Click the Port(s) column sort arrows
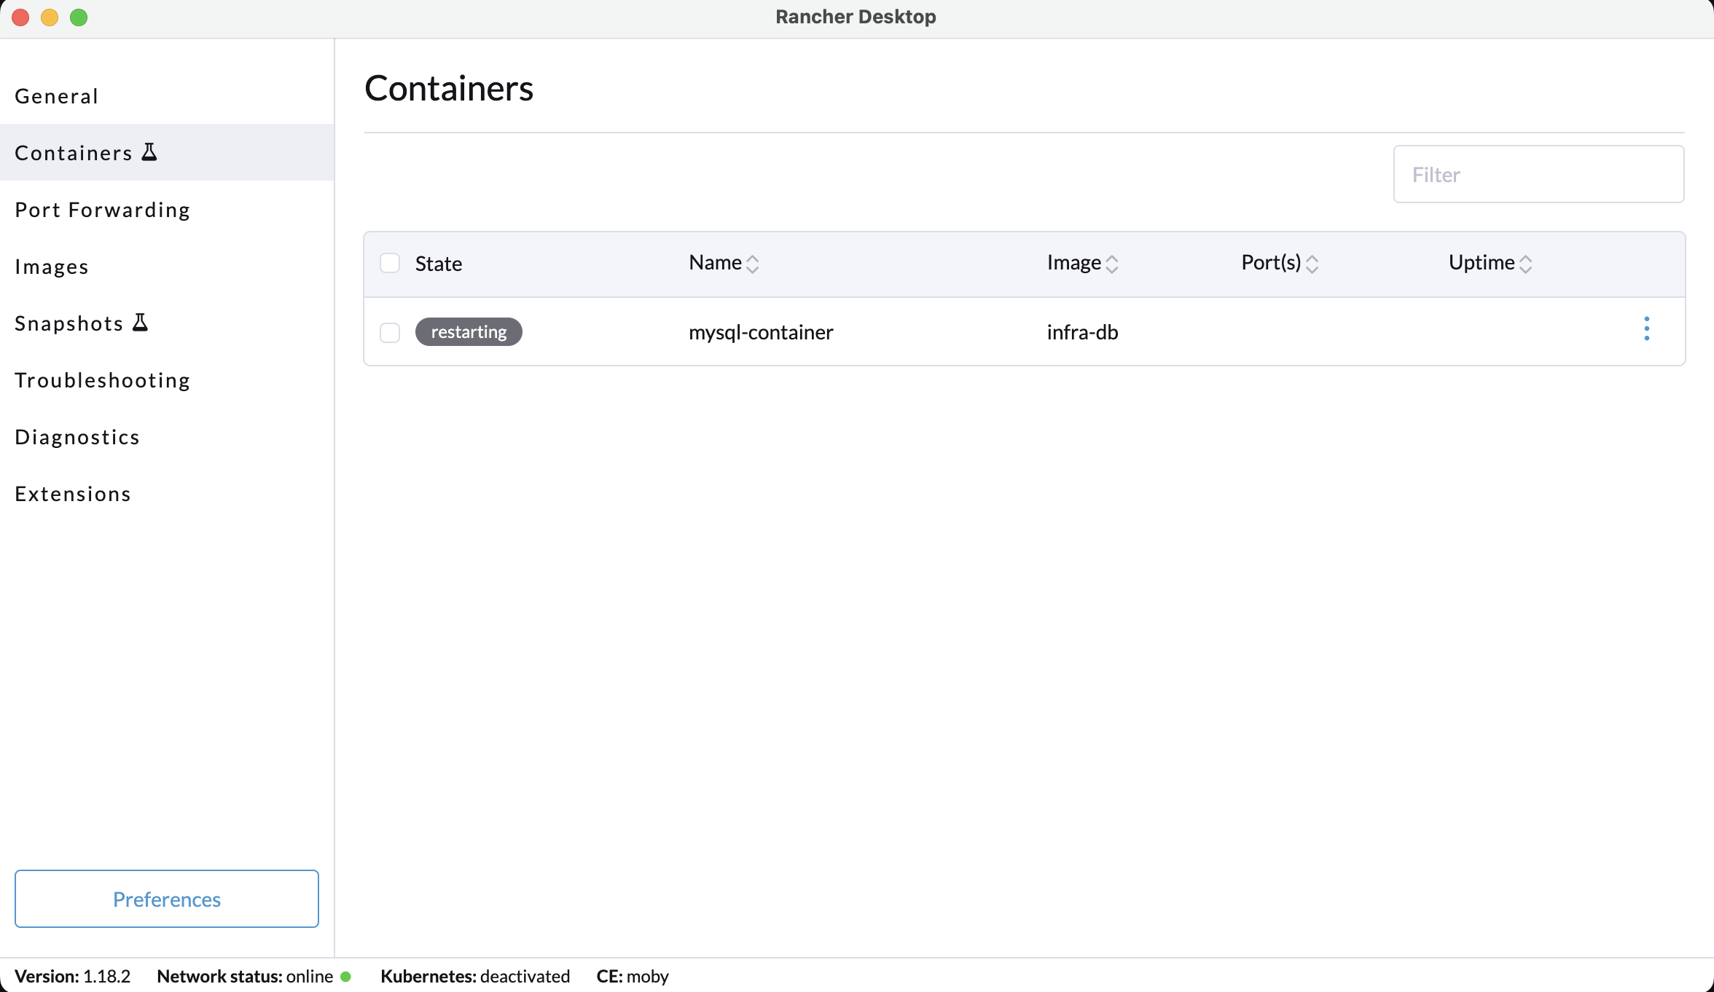 click(x=1312, y=264)
